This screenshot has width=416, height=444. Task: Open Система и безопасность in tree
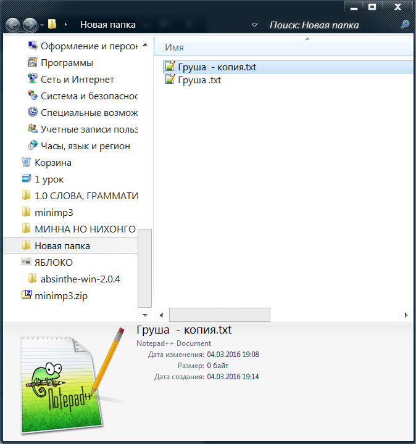(x=89, y=96)
